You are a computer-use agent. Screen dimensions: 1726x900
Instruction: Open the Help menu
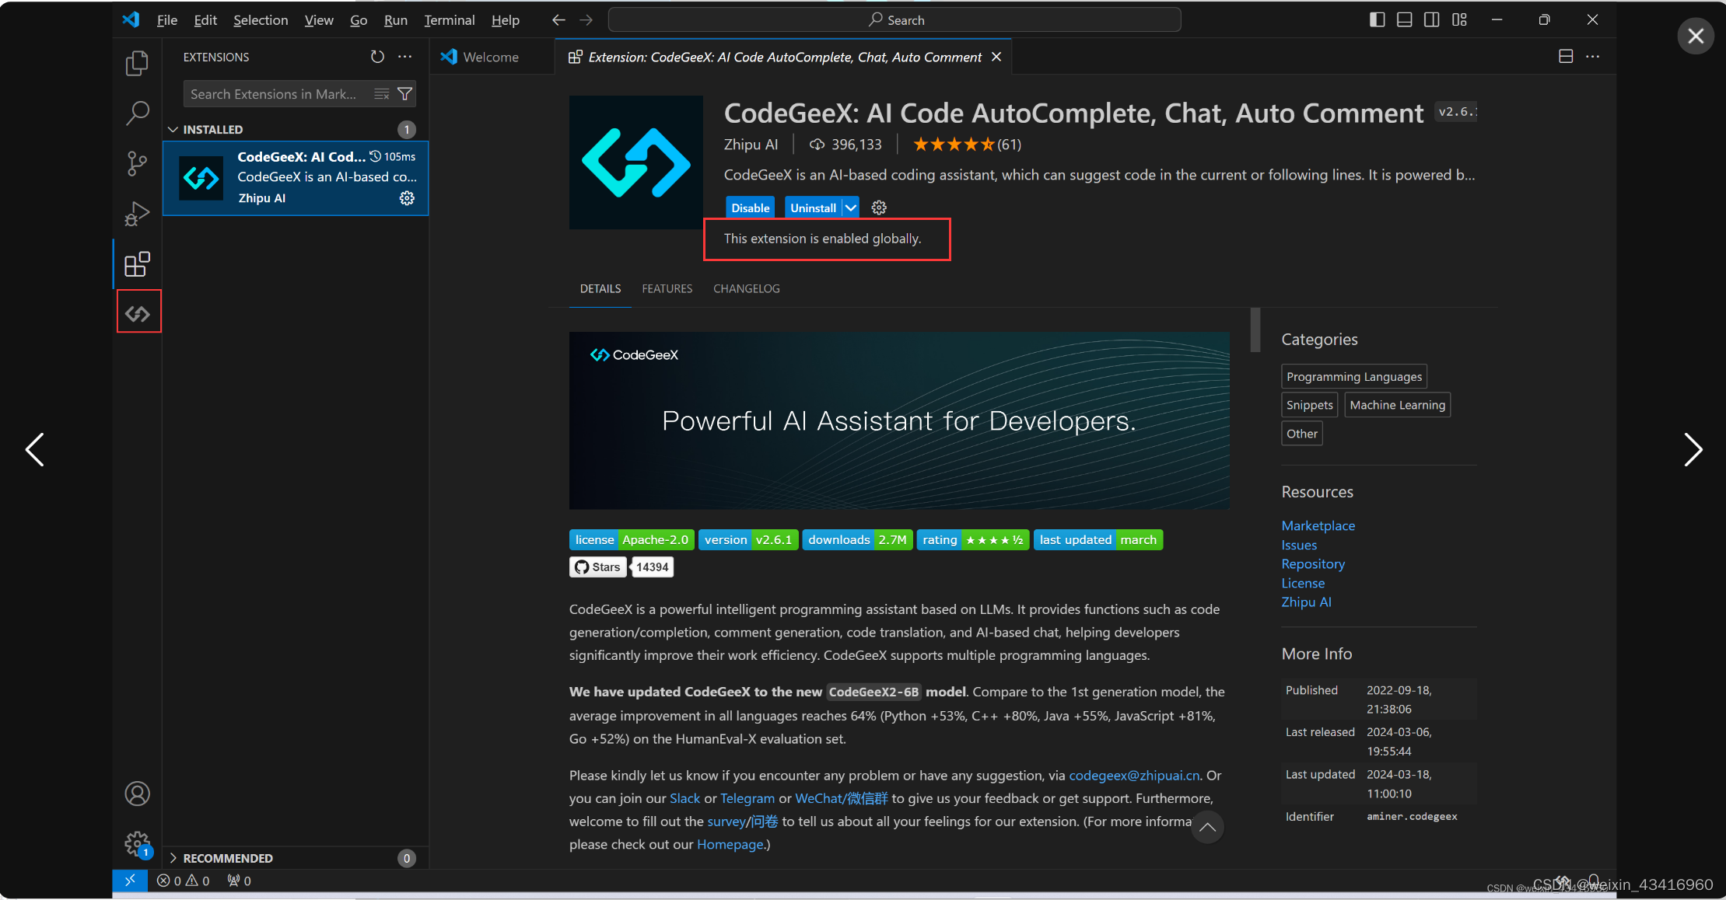(505, 20)
